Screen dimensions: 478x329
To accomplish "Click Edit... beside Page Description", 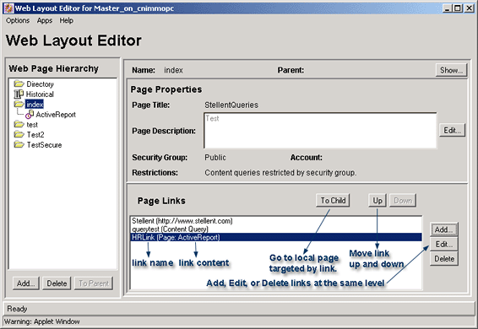I will [x=452, y=131].
